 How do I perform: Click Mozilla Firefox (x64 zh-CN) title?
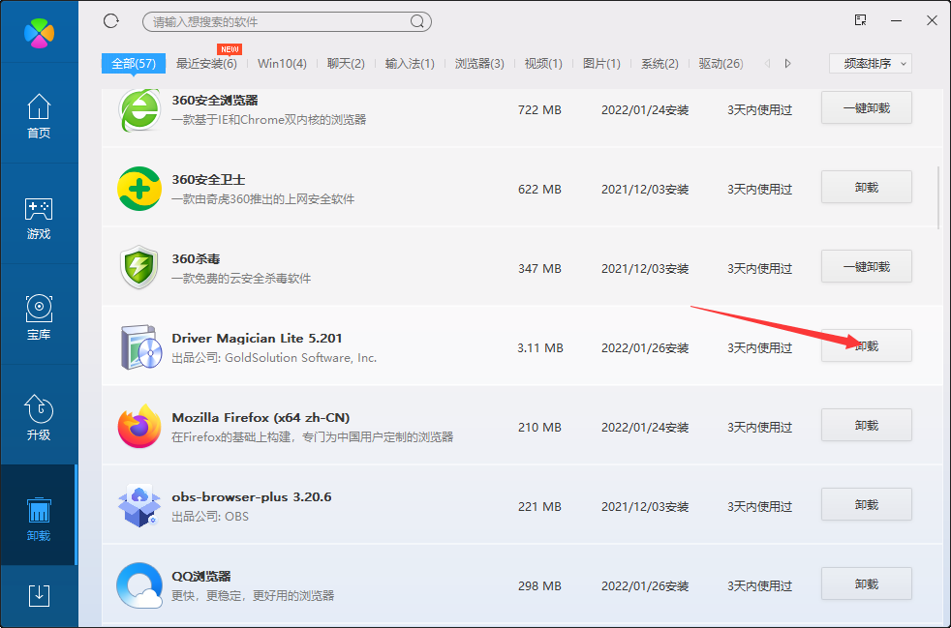point(261,418)
